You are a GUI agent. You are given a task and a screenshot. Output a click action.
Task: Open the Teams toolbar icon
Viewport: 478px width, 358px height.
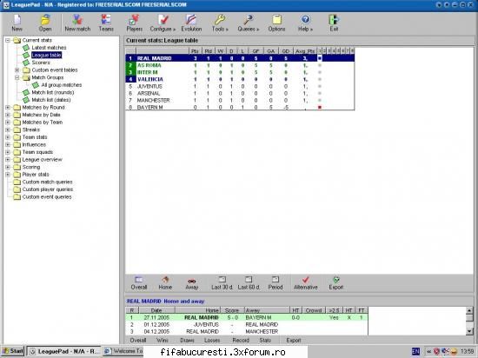click(106, 23)
